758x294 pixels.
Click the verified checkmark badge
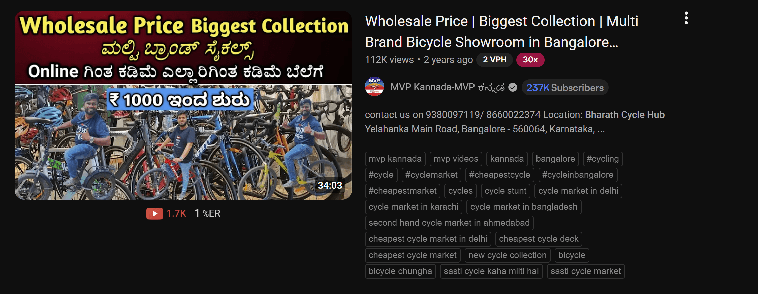[x=513, y=87]
